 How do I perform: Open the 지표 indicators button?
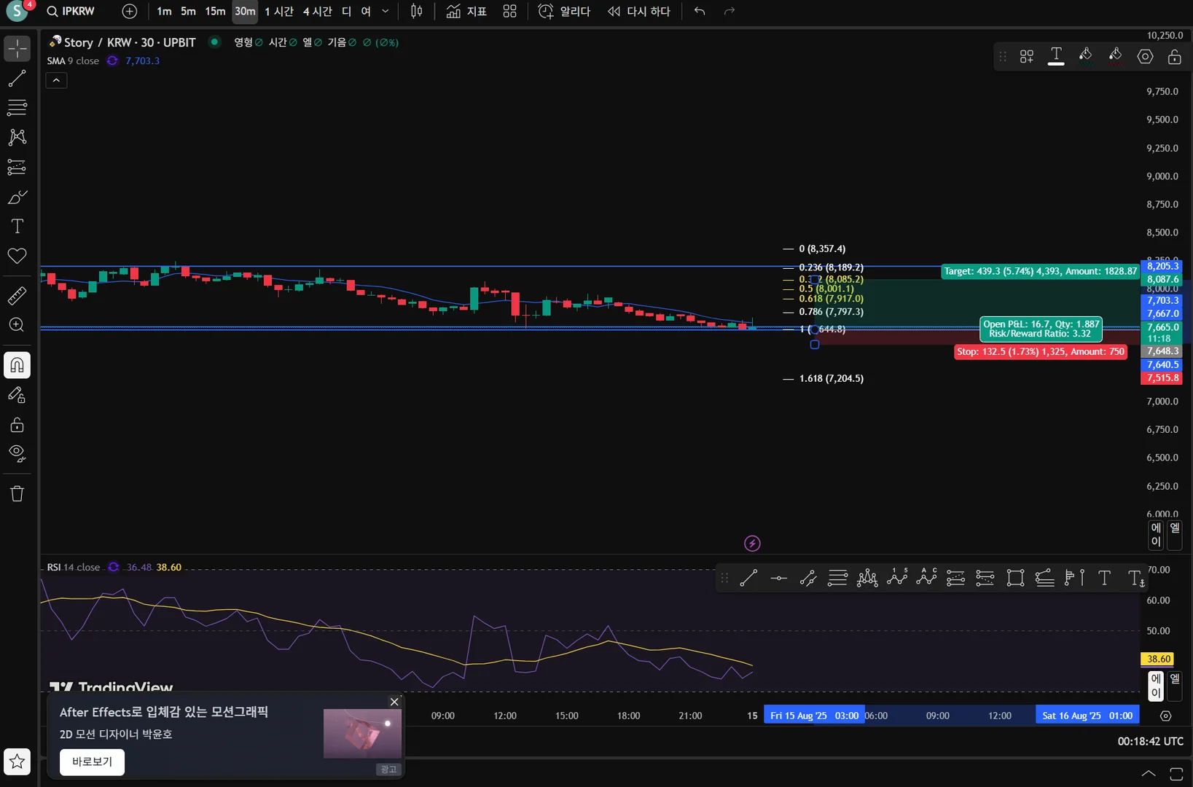click(466, 12)
